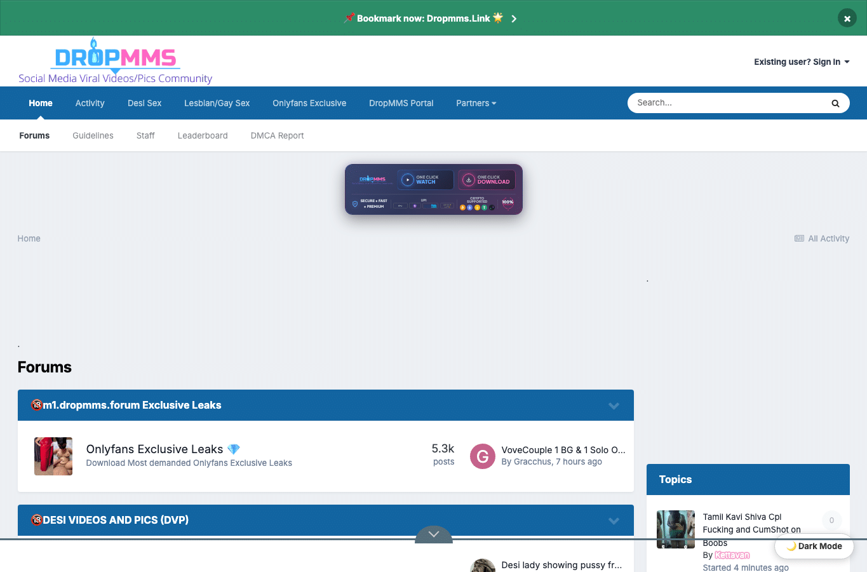The height and width of the screenshot is (572, 867).
Task: Open the Kettavan author profile link
Action: click(x=732, y=555)
